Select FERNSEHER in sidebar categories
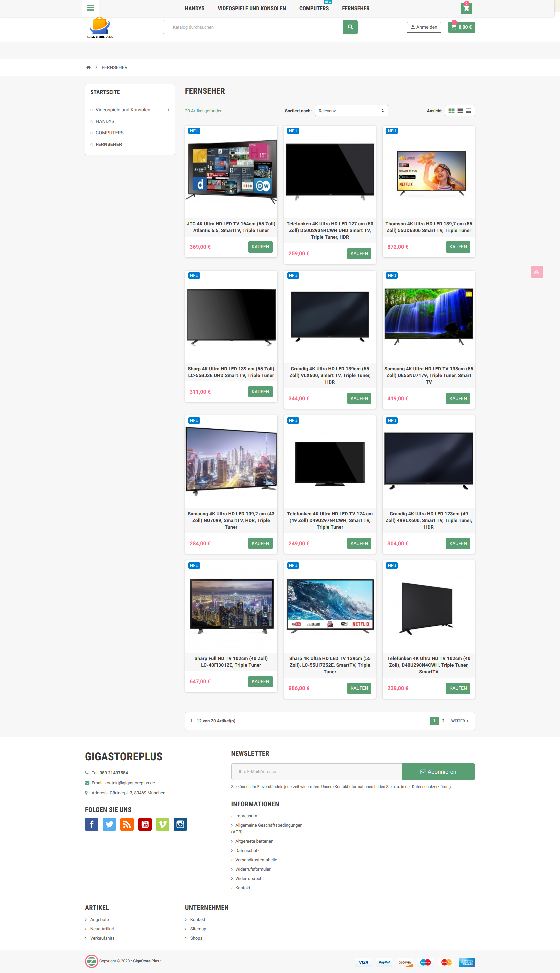 tap(109, 144)
